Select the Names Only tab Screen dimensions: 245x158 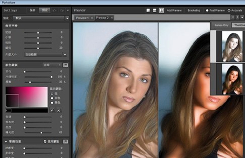221,25
